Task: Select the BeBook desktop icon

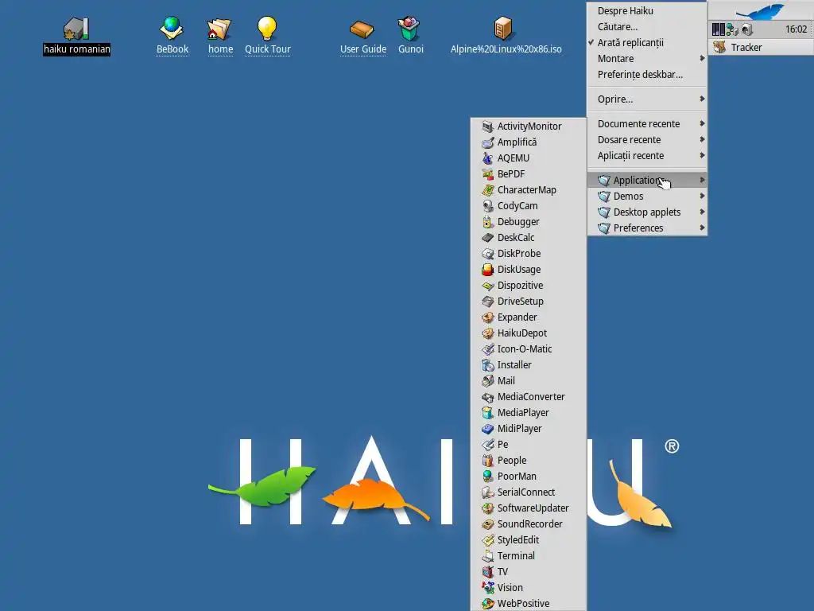Action: [x=172, y=35]
